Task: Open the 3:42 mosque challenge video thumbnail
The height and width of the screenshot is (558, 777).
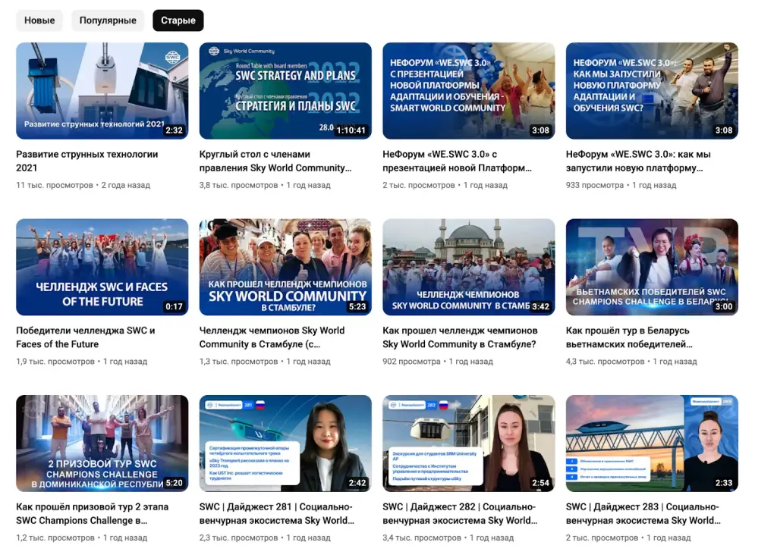Action: 469,267
